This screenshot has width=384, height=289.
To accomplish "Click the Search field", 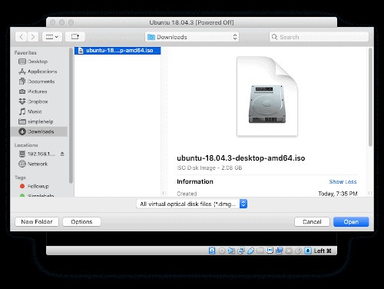I will point(319,37).
